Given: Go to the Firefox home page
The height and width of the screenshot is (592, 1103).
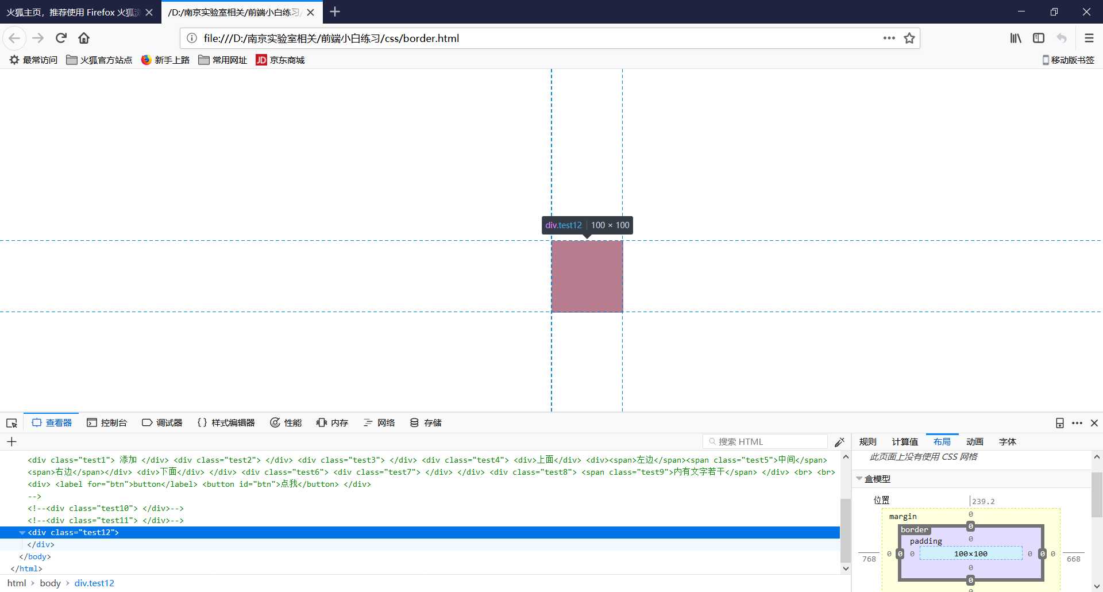Looking at the screenshot, I should pyautogui.click(x=84, y=38).
